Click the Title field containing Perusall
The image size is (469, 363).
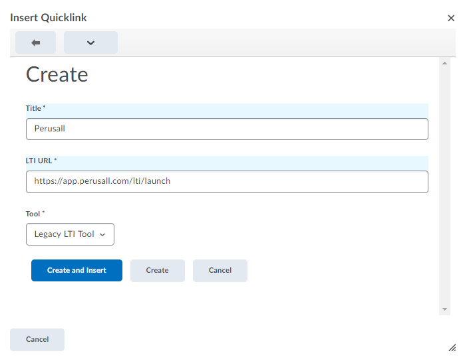[227, 129]
